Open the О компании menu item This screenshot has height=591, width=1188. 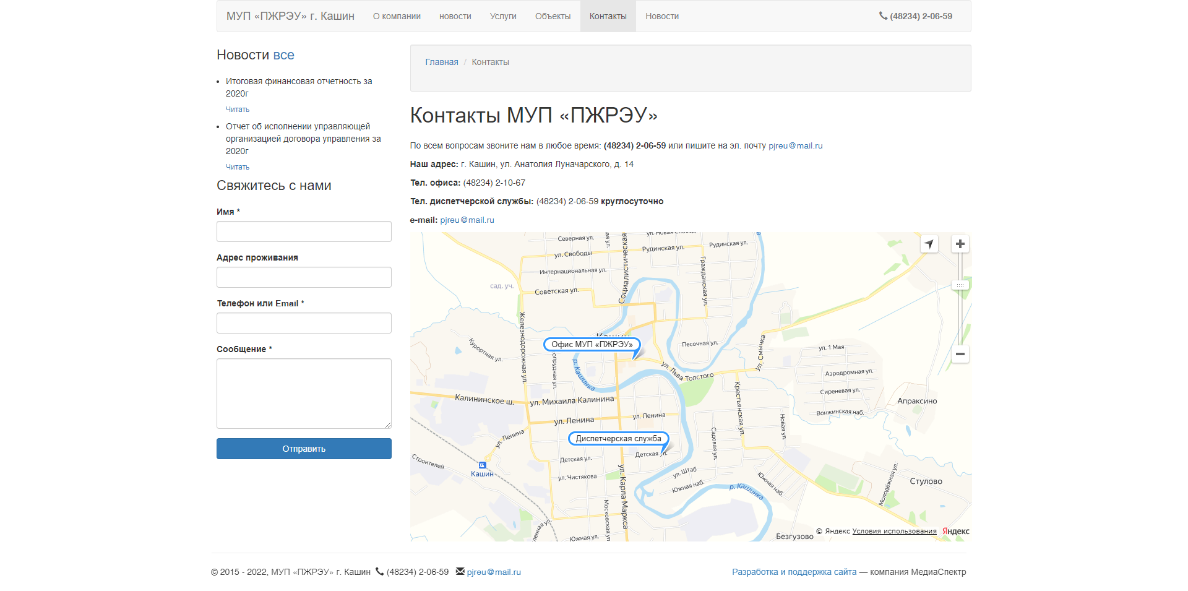pos(397,17)
